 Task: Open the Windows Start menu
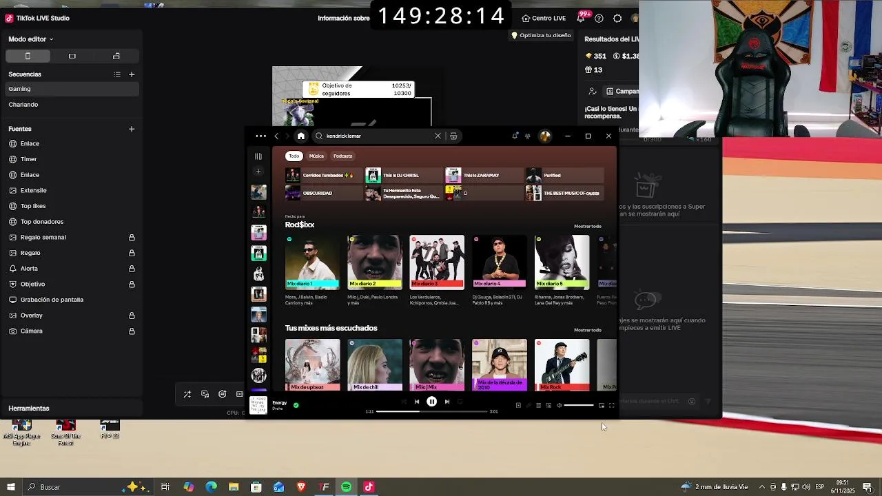point(11,487)
